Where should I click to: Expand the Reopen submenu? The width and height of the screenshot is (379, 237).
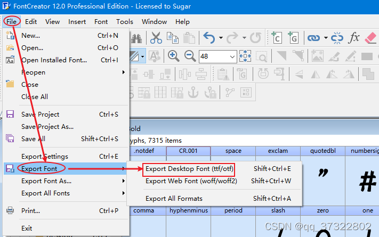pyautogui.click(x=66, y=72)
